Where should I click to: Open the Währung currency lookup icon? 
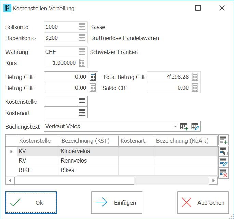pos(82,52)
